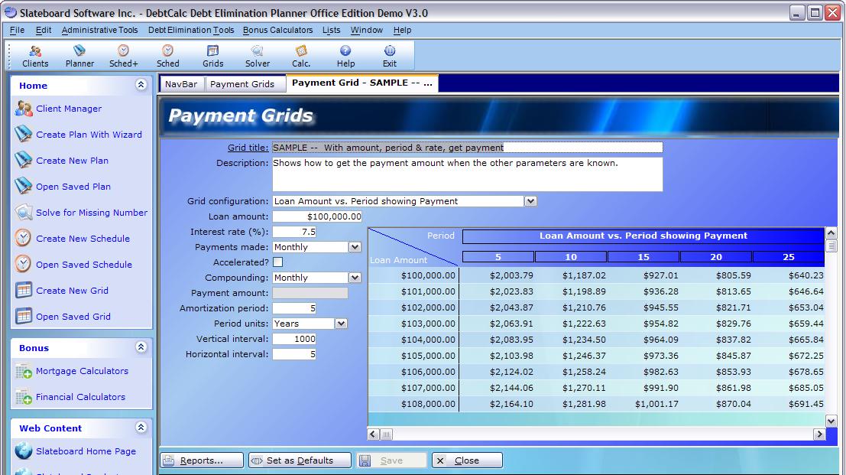Image resolution: width=846 pixels, height=475 pixels.
Task: Click the Interest rate input field
Action: 294,232
